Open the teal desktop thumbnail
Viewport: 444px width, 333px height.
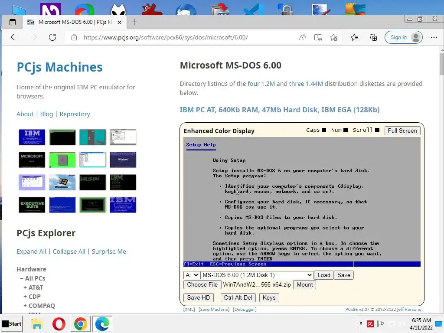[93, 137]
